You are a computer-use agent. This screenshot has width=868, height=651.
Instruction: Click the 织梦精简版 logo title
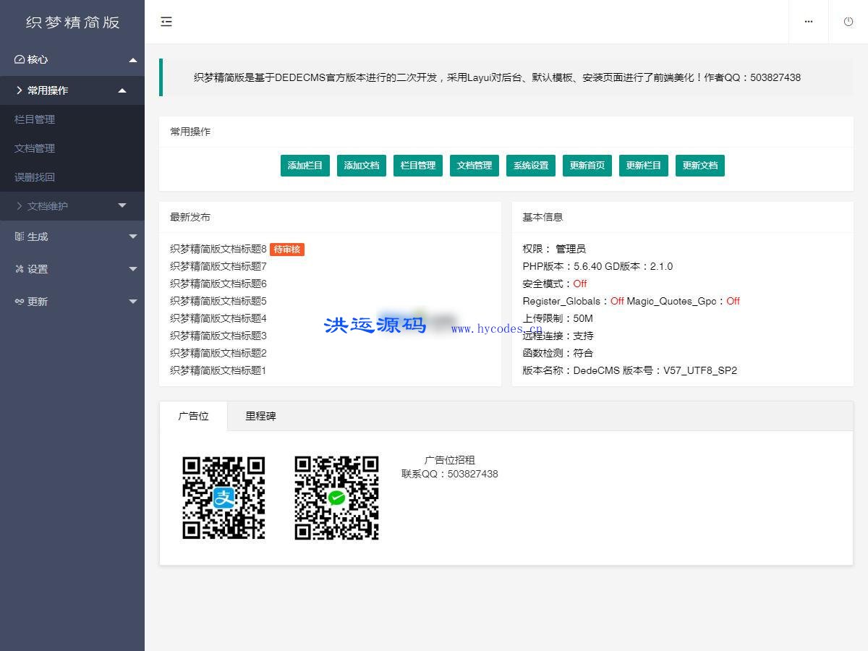72,22
